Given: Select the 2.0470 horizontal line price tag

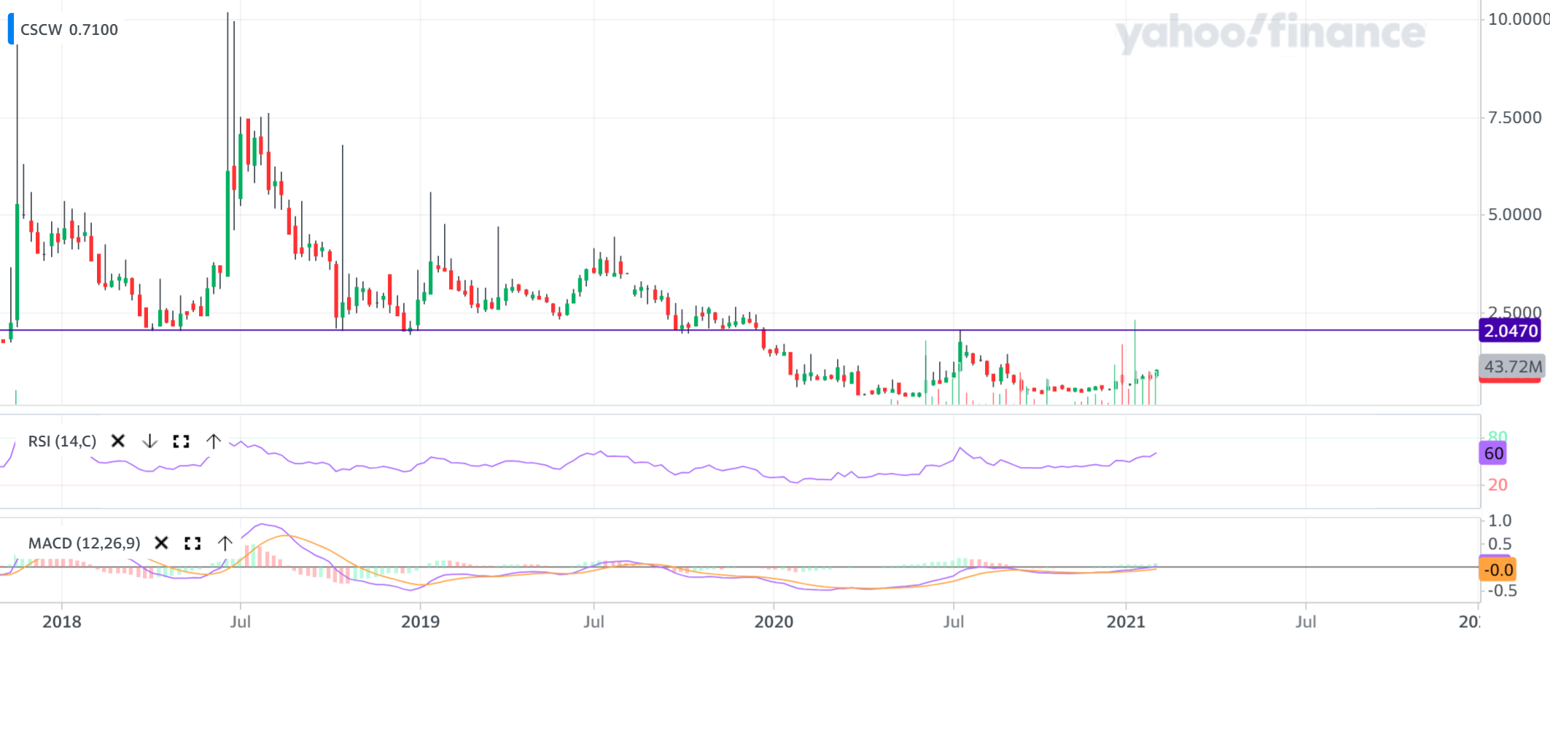Looking at the screenshot, I should (x=1511, y=331).
